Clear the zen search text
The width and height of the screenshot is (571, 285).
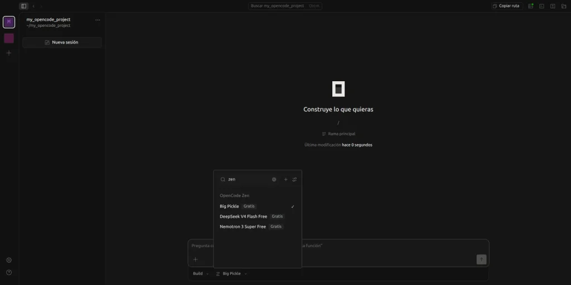[x=274, y=179]
